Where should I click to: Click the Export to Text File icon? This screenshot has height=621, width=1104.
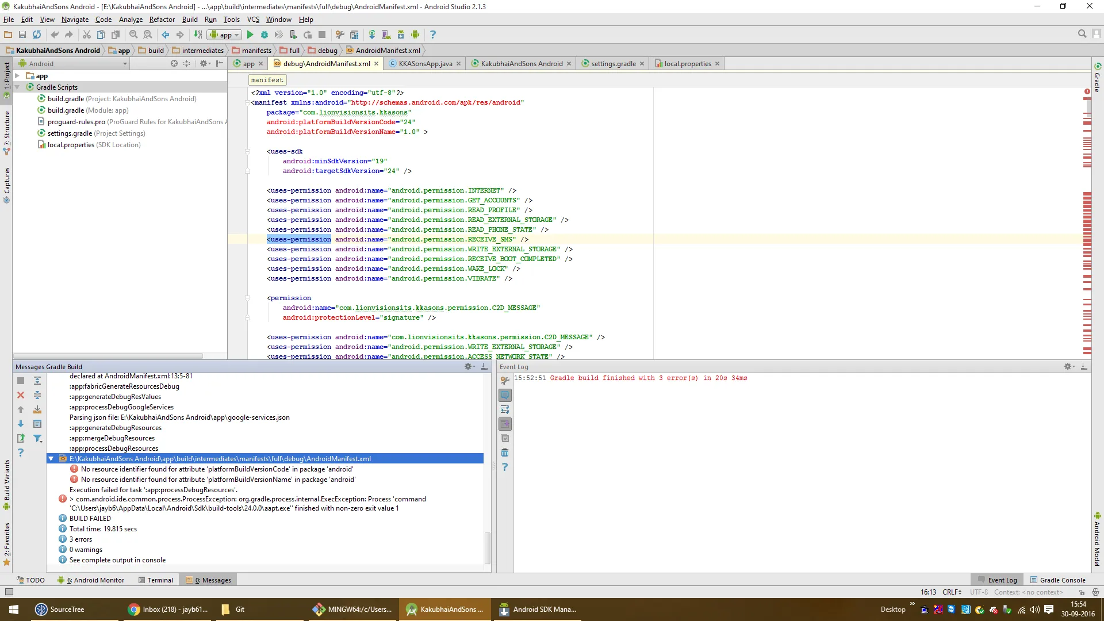pos(21,438)
